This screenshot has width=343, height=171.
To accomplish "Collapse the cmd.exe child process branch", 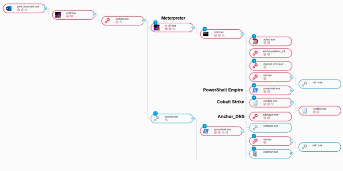I will [242, 34].
